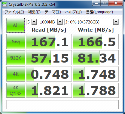This screenshot has height=114, width=125.
Task: Start the Seq benchmark test
Action: (16, 42)
